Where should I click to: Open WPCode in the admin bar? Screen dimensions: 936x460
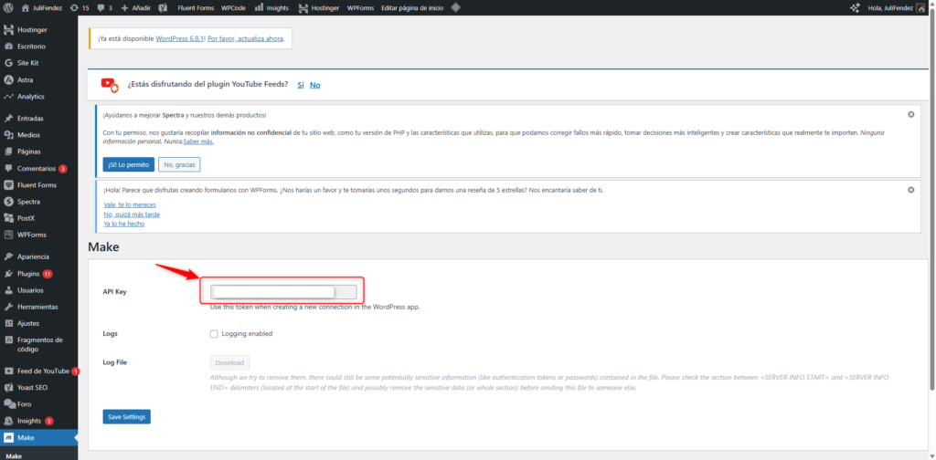[233, 7]
